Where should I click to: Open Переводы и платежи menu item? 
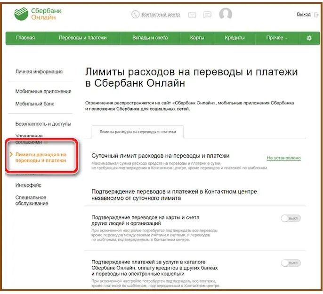click(x=82, y=38)
